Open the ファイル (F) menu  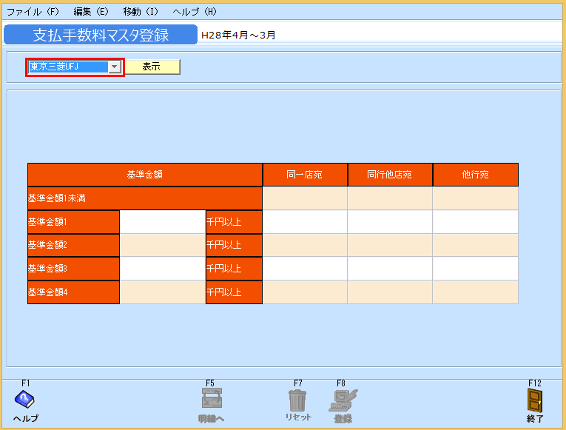33,12
